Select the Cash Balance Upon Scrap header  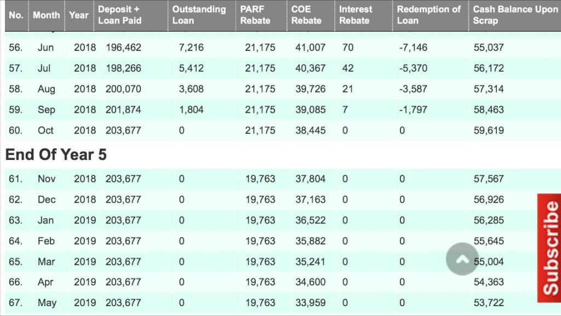[515, 15]
